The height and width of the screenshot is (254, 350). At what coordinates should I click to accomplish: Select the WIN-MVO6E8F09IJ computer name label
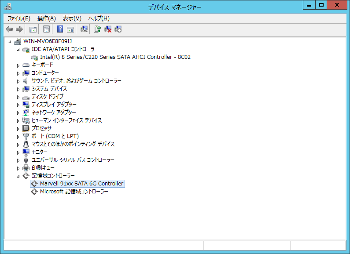point(48,41)
